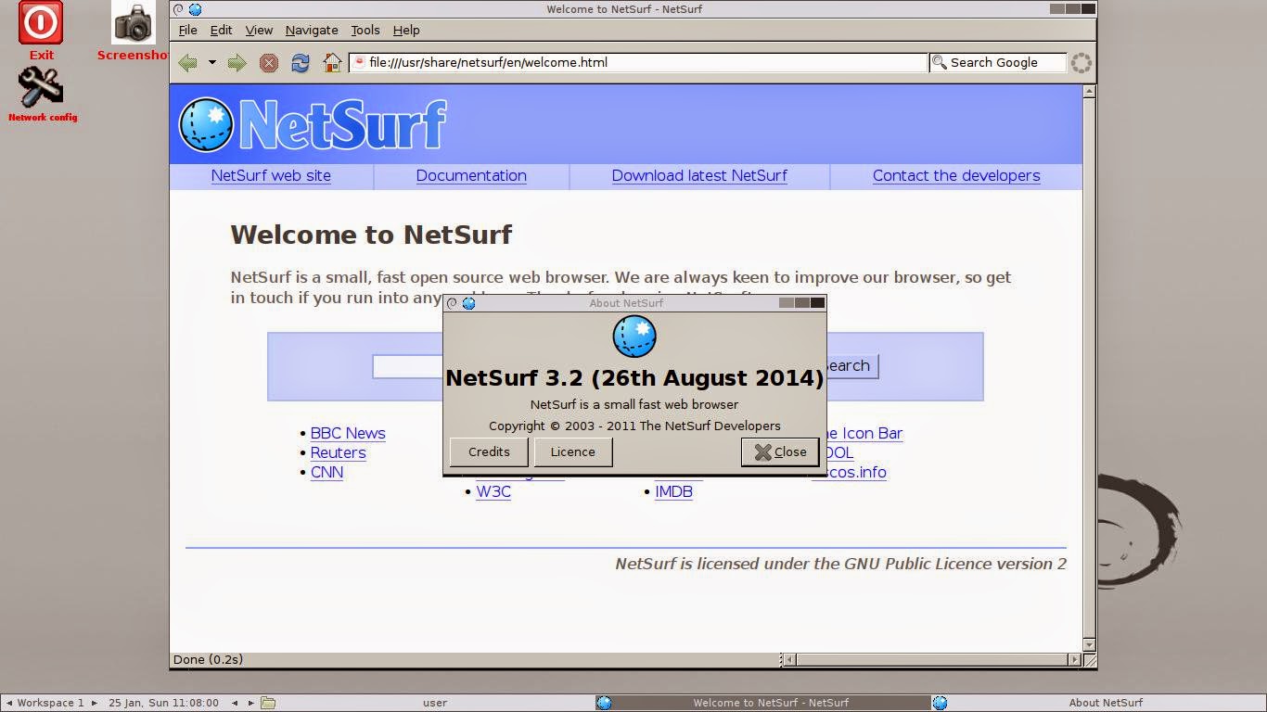1267x712 pixels.
Task: Focus the Search Google field
Action: [998, 63]
